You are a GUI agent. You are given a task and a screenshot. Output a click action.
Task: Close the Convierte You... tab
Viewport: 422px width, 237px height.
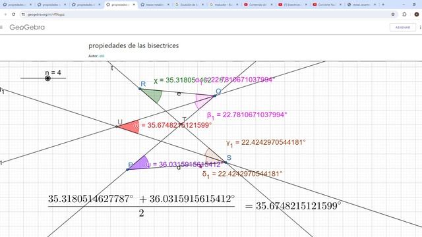[340, 5]
